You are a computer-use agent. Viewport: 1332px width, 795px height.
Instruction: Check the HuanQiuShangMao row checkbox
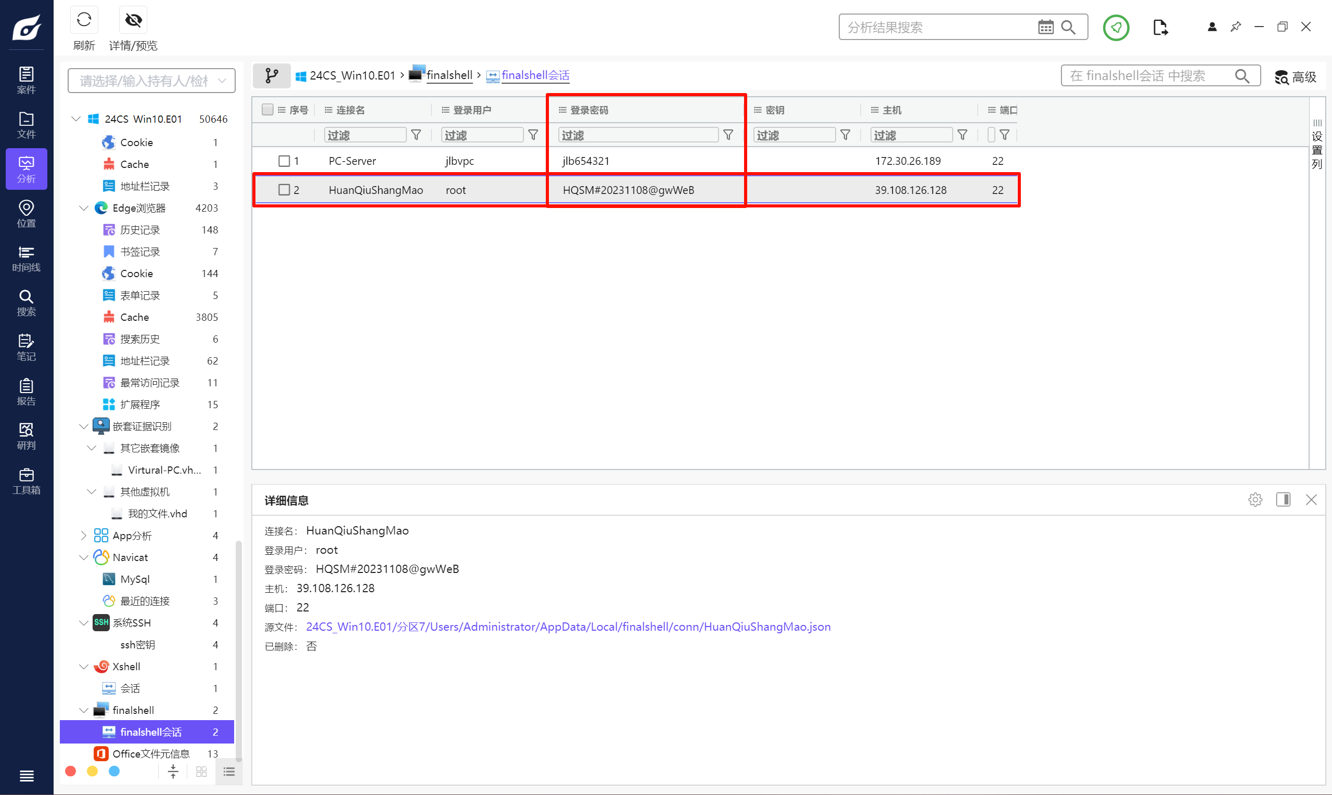284,190
